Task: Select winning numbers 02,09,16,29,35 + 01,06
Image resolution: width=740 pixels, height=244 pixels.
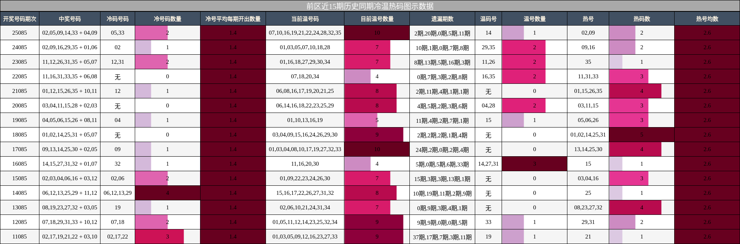Action: point(70,47)
